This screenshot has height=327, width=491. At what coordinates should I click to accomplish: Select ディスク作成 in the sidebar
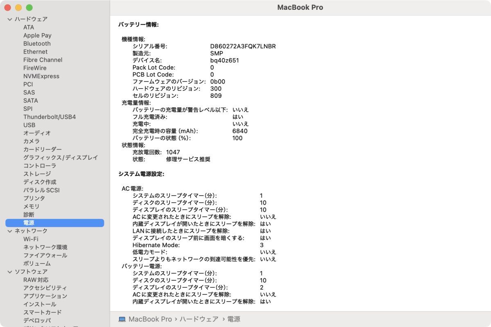click(40, 182)
